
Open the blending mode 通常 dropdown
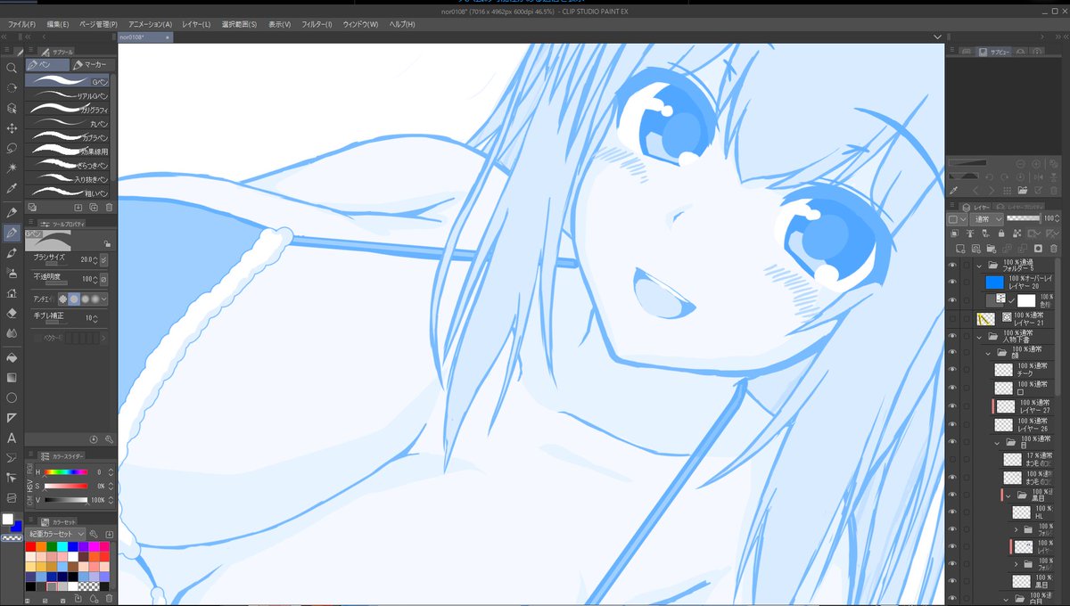point(988,218)
